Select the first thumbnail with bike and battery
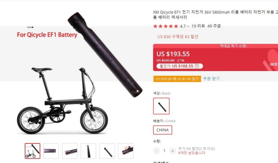 tap(33, 151)
